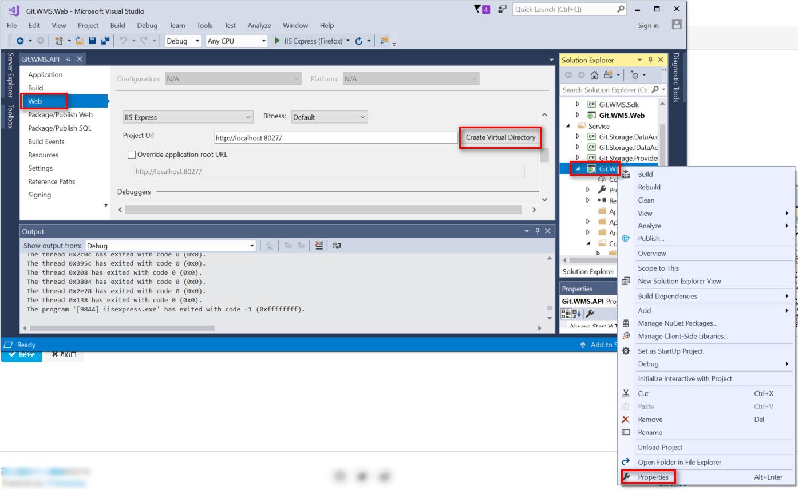Select Git.Storage.DataAccess project in tree

coord(629,137)
